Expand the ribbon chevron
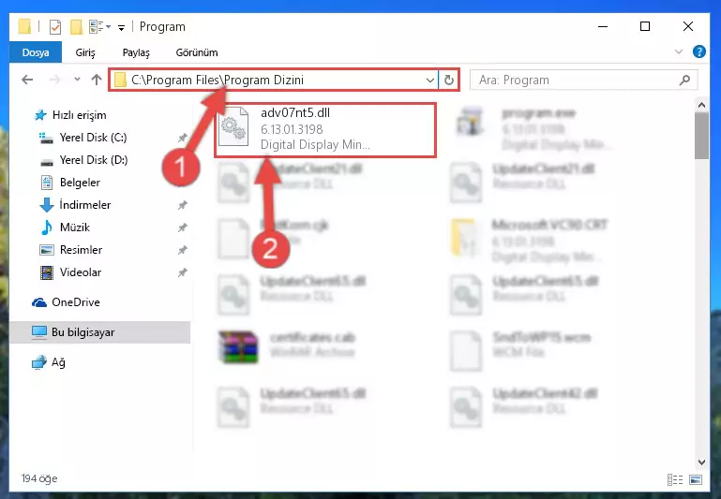 (x=679, y=51)
